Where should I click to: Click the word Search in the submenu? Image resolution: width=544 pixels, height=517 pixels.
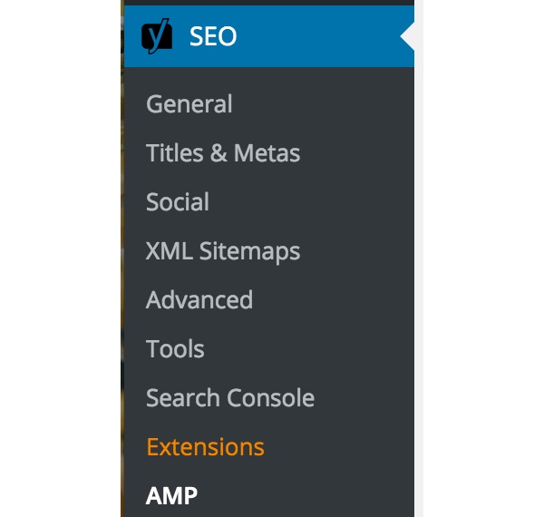183,398
